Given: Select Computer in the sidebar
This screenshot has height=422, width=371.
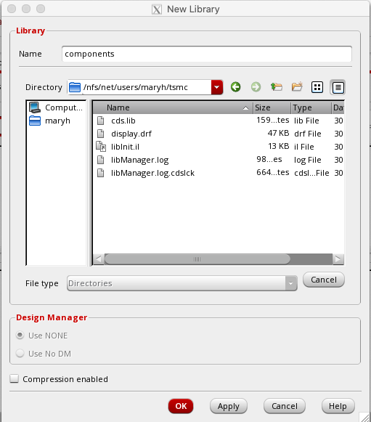Looking at the screenshot, I should tap(56, 107).
